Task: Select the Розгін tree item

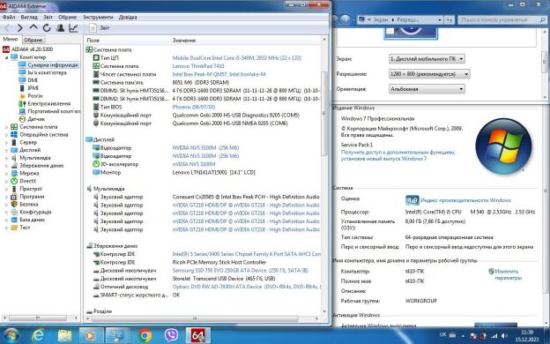Action: pyautogui.click(x=35, y=96)
